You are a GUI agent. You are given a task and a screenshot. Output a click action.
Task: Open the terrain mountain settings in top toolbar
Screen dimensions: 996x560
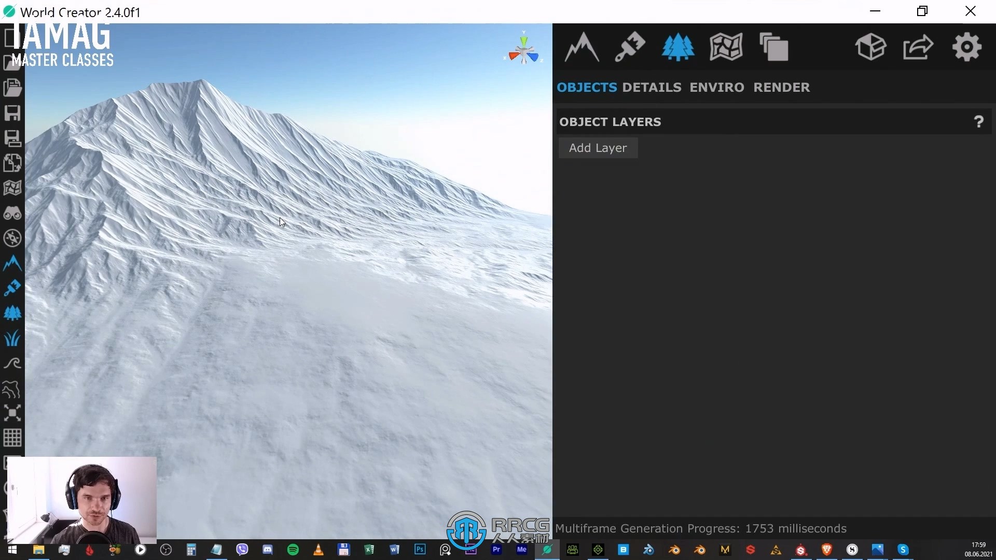582,47
